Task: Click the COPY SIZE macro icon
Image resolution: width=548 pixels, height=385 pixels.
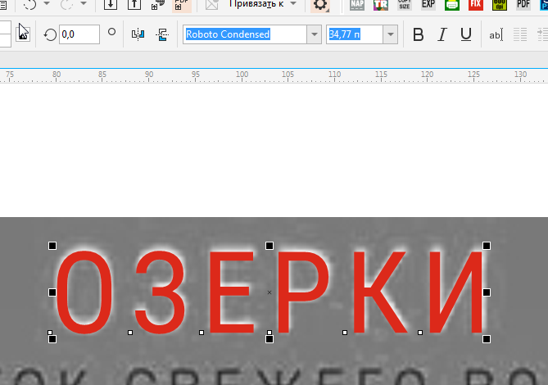Action: 405,5
